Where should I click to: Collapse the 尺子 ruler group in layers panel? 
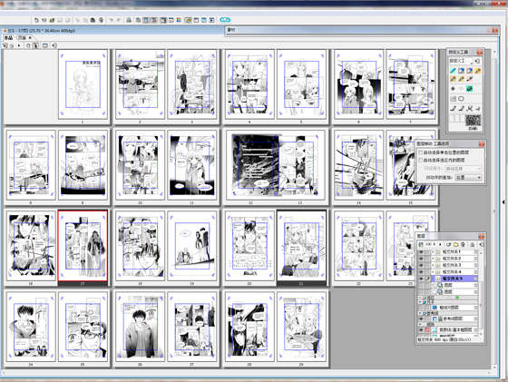coord(420,302)
